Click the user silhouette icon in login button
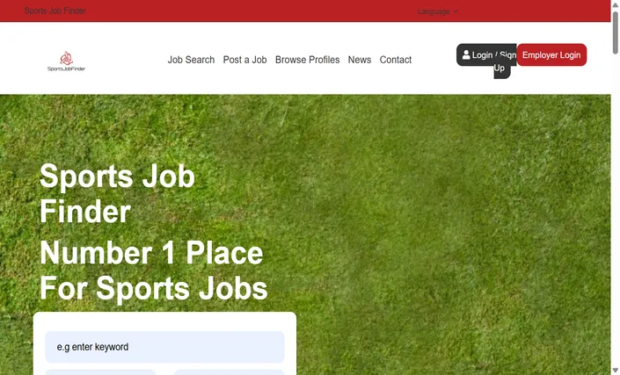This screenshot has height=375, width=620. [x=466, y=54]
